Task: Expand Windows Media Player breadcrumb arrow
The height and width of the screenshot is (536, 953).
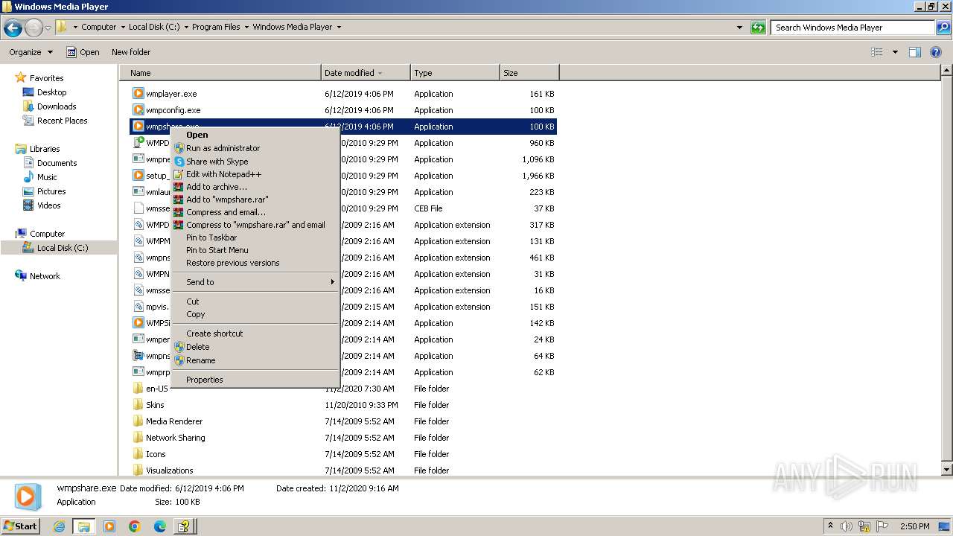Action: (x=339, y=27)
